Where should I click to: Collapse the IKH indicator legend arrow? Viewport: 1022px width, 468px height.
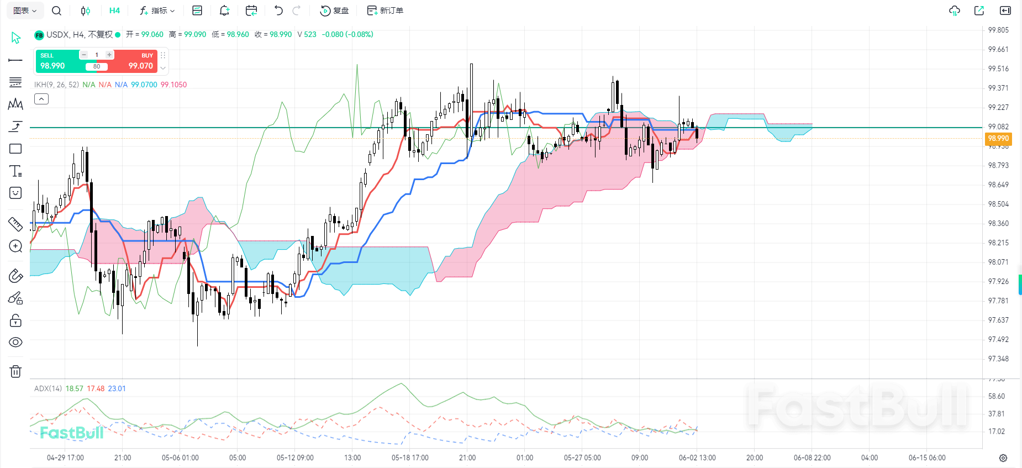tap(41, 99)
